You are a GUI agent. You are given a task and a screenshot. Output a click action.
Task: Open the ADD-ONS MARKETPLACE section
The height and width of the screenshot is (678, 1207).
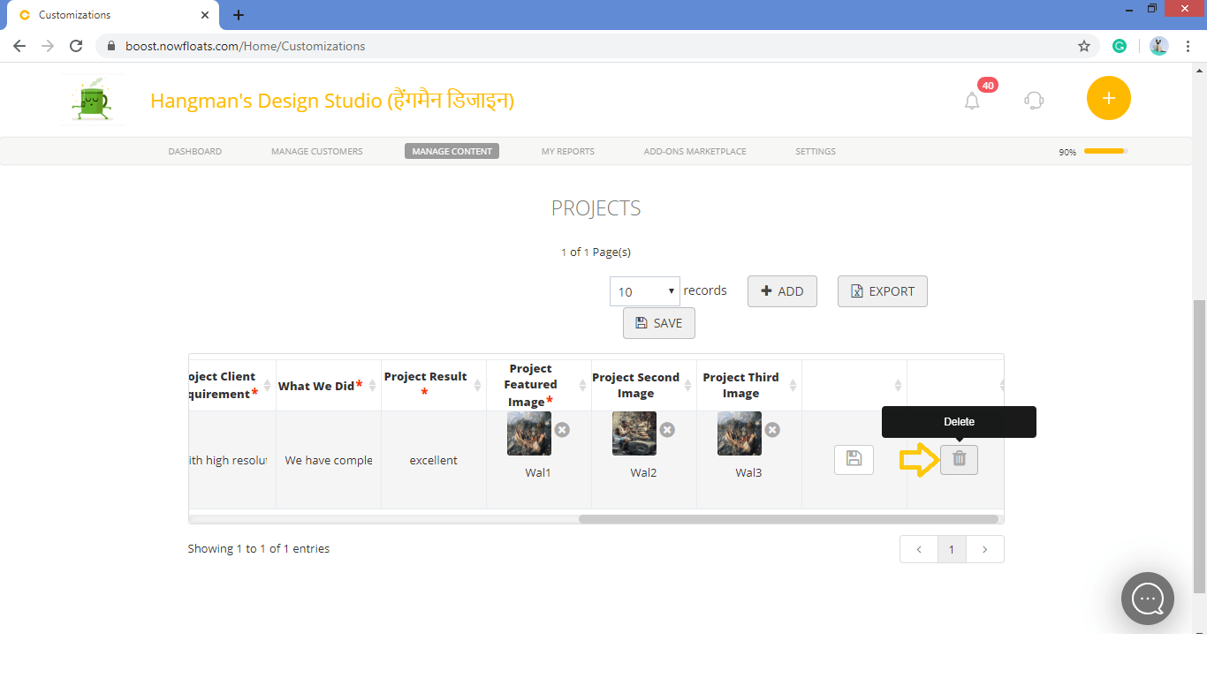click(695, 151)
